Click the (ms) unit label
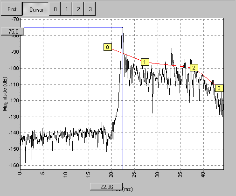236x196 pixels. point(128,189)
